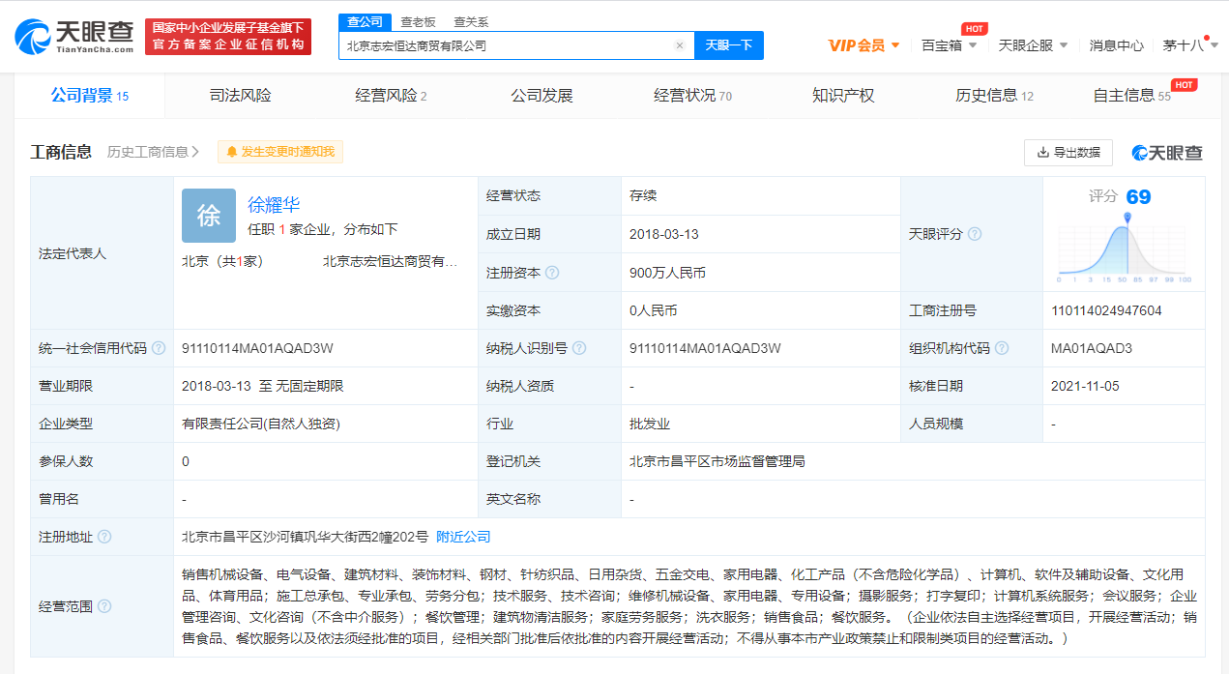This screenshot has width=1229, height=674.
Task: Open legal representative 徐耀华 link
Action: point(274,204)
